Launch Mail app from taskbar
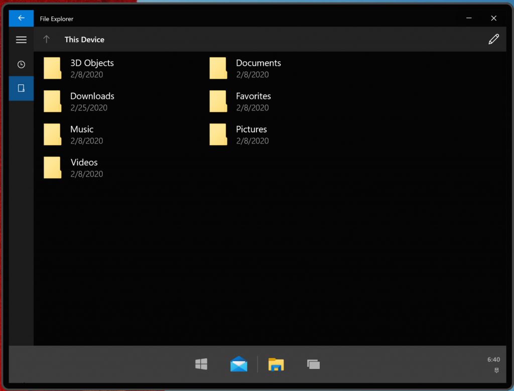Image resolution: width=514 pixels, height=391 pixels. [x=239, y=364]
